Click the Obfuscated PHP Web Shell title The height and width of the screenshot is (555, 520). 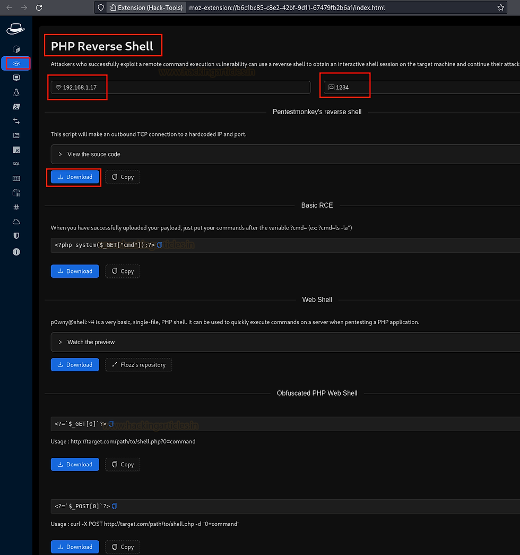pyautogui.click(x=317, y=393)
